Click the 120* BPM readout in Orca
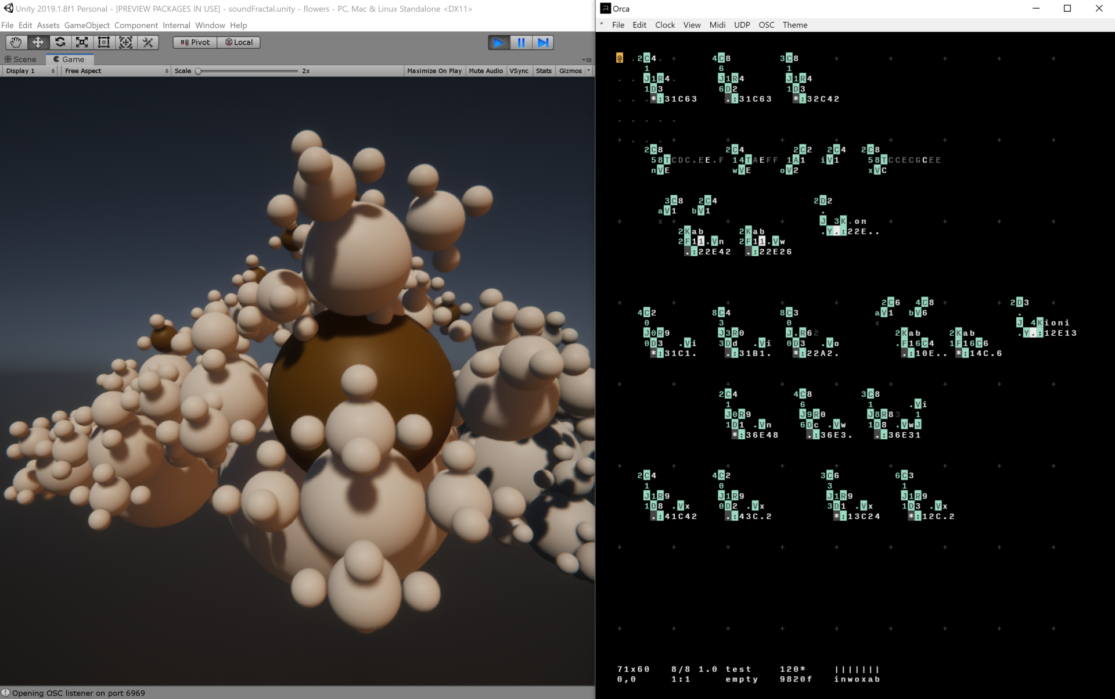 793,669
